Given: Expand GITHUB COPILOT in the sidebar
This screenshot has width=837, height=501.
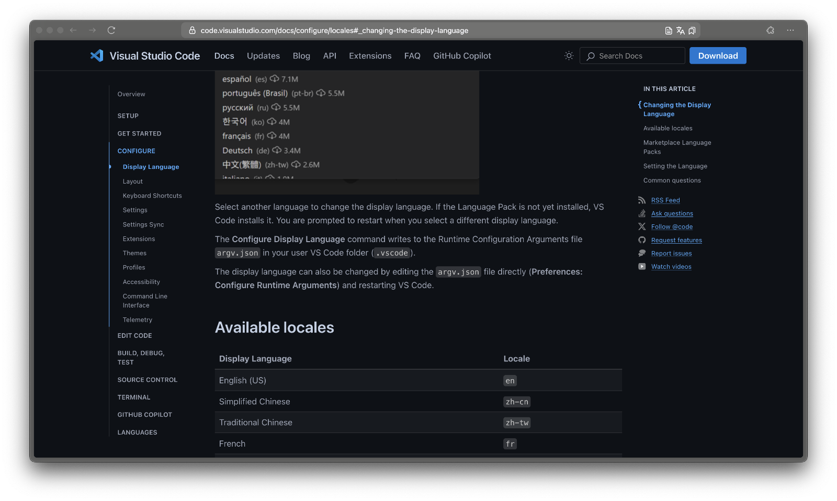Looking at the screenshot, I should [x=144, y=414].
